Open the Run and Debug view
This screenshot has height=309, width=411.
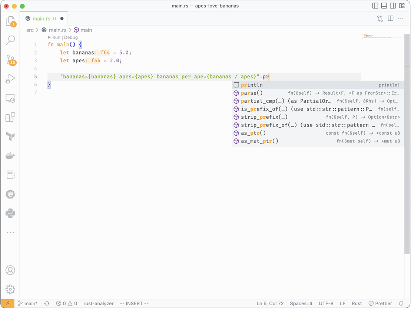[10, 79]
